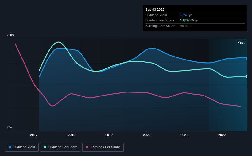Toggle the Earnings Per Share legend button
Image resolution: width=252 pixels, height=156 pixels.
point(103,147)
